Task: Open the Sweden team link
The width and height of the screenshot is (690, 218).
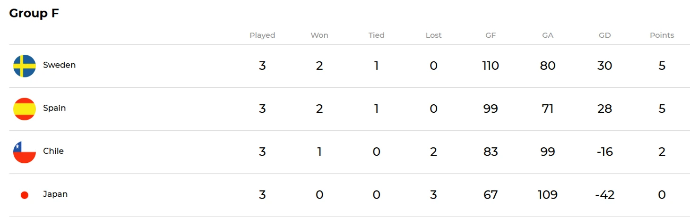Action: point(59,65)
